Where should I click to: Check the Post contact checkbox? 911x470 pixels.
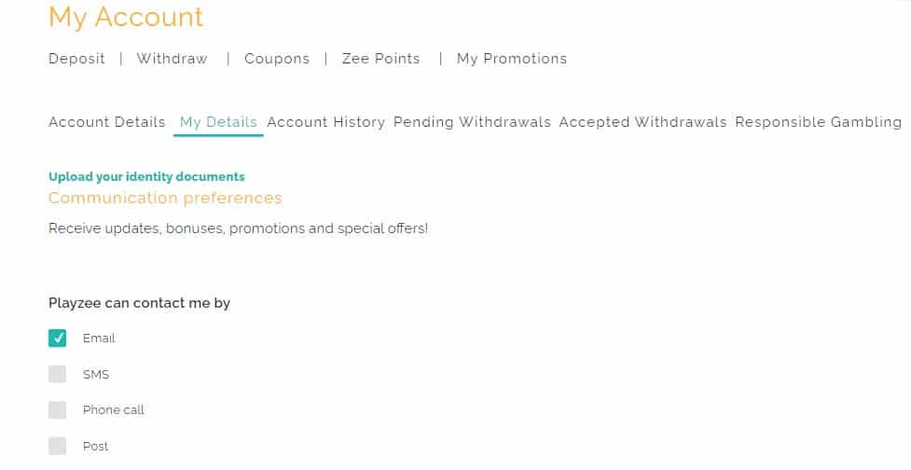(x=58, y=446)
